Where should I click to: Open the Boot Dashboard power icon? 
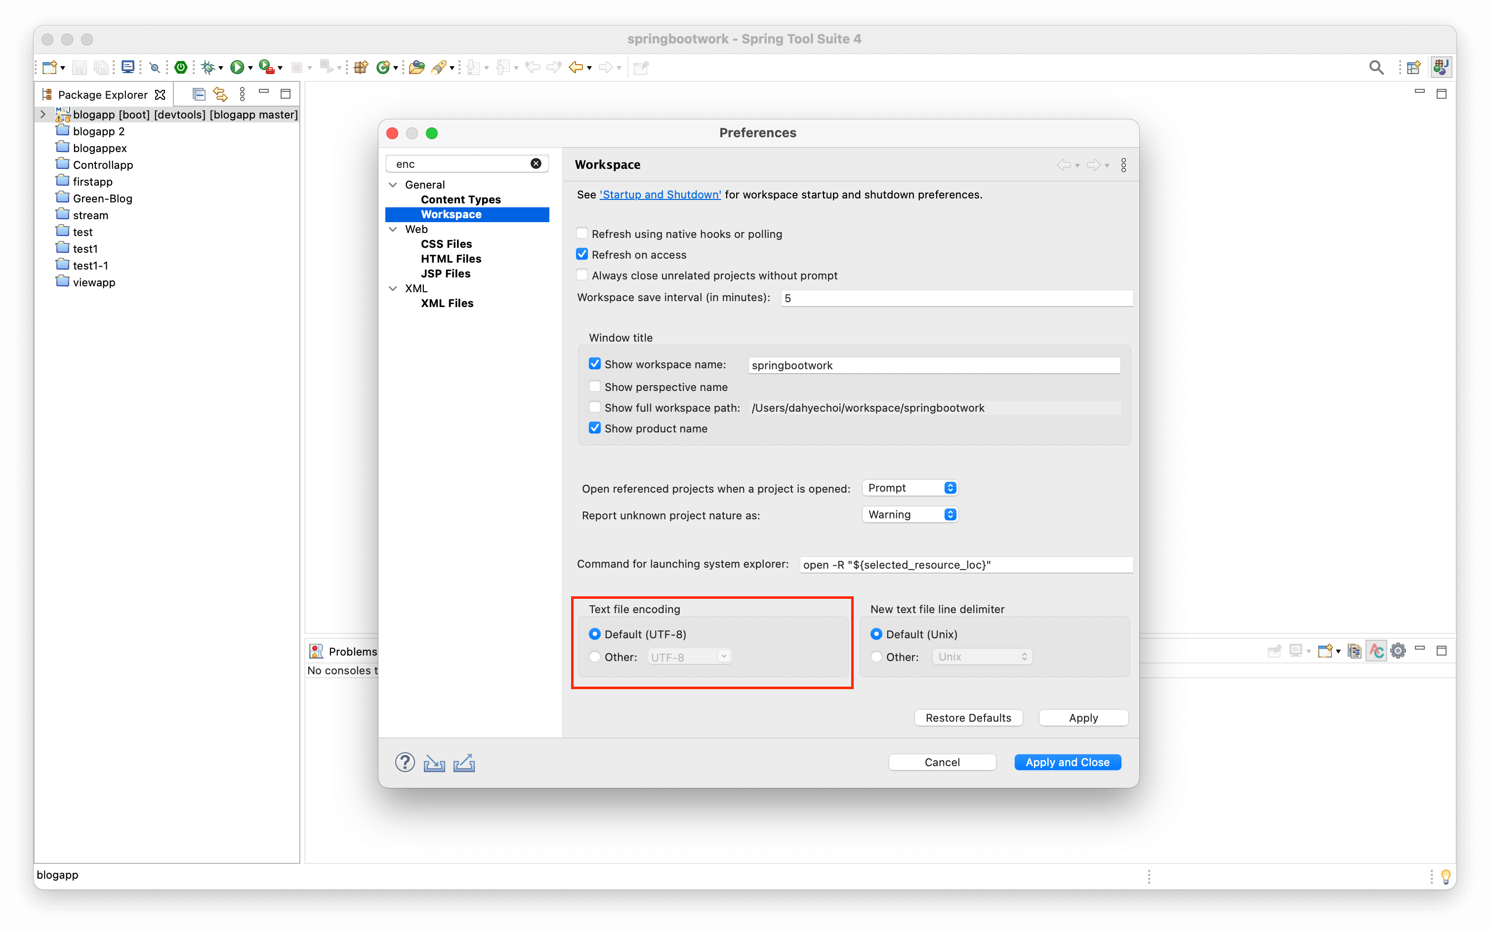(x=180, y=67)
